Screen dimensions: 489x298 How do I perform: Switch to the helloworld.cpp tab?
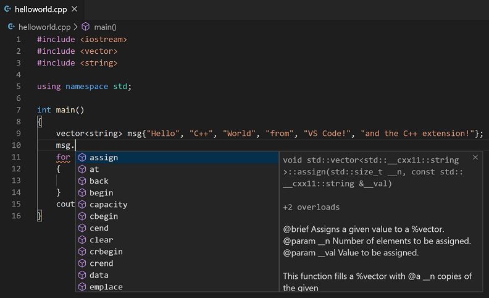(x=41, y=9)
